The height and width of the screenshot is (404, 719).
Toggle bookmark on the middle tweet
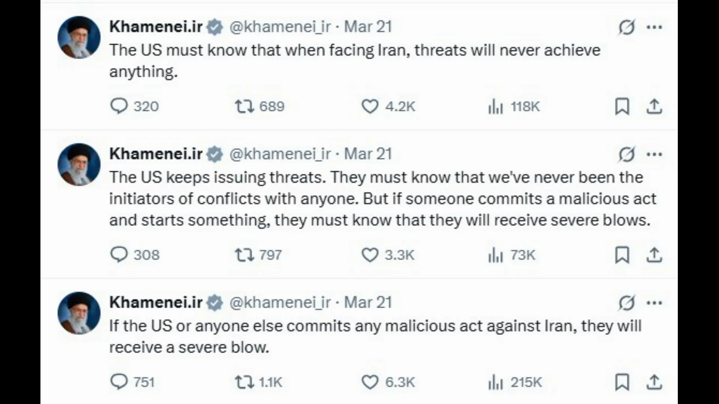622,255
